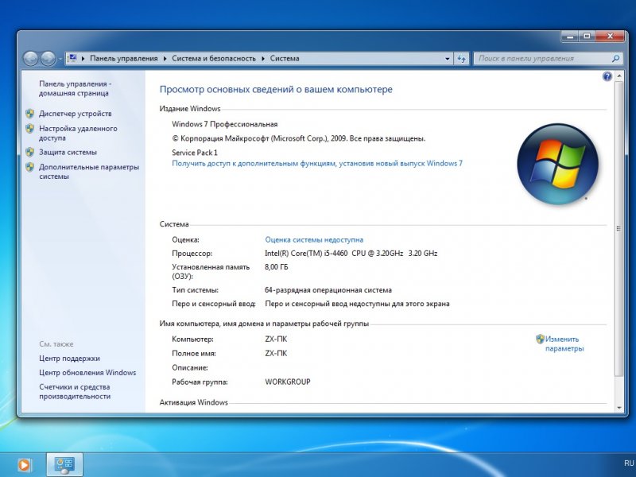Open the address bar history dropdown

447,58
